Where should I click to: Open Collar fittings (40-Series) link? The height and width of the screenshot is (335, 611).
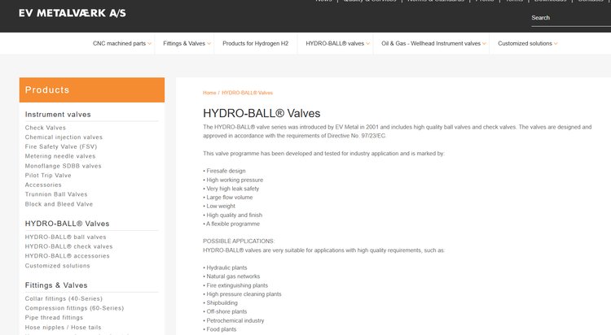click(x=62, y=298)
